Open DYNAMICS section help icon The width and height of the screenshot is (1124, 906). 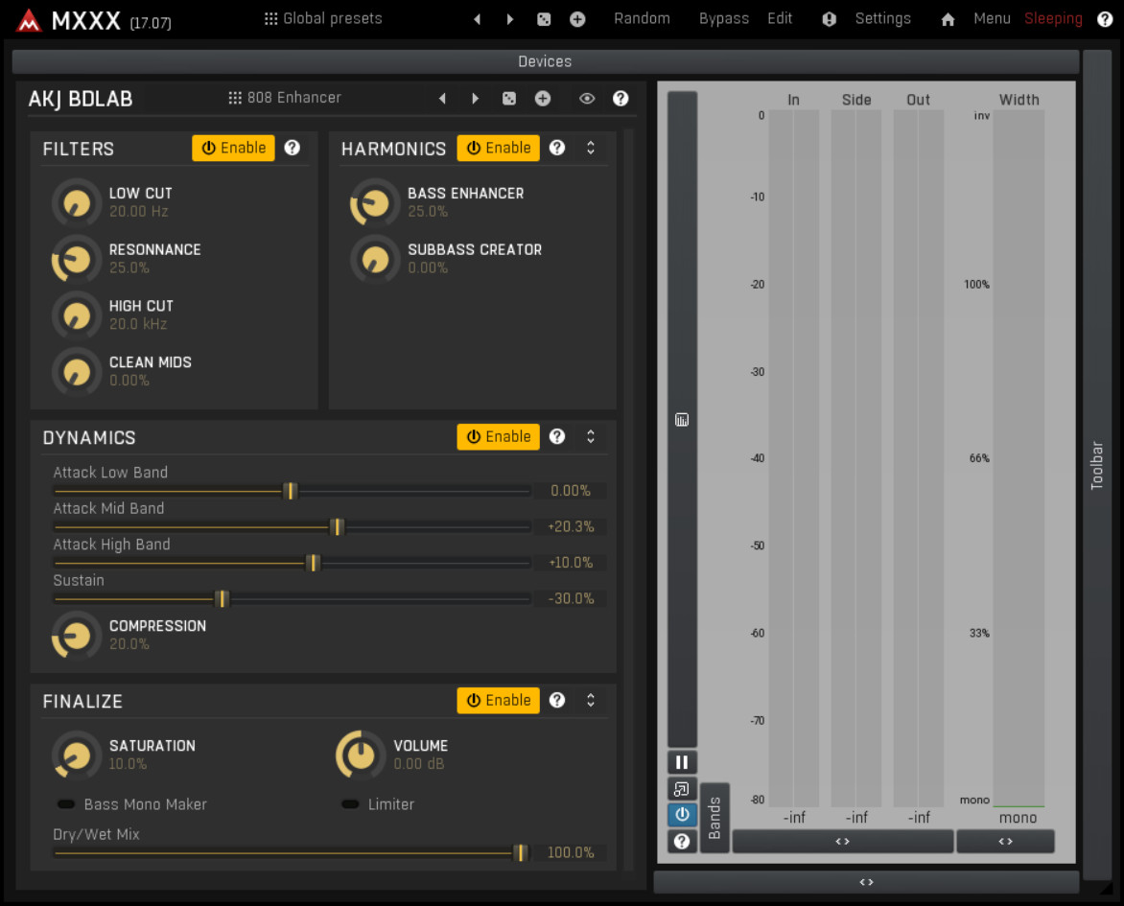[557, 436]
